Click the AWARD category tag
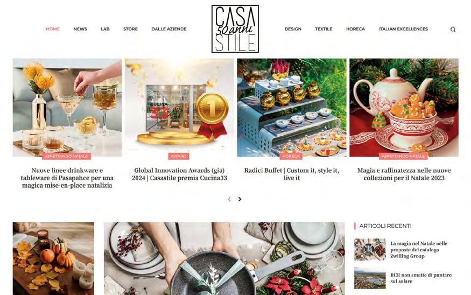 pos(179,156)
